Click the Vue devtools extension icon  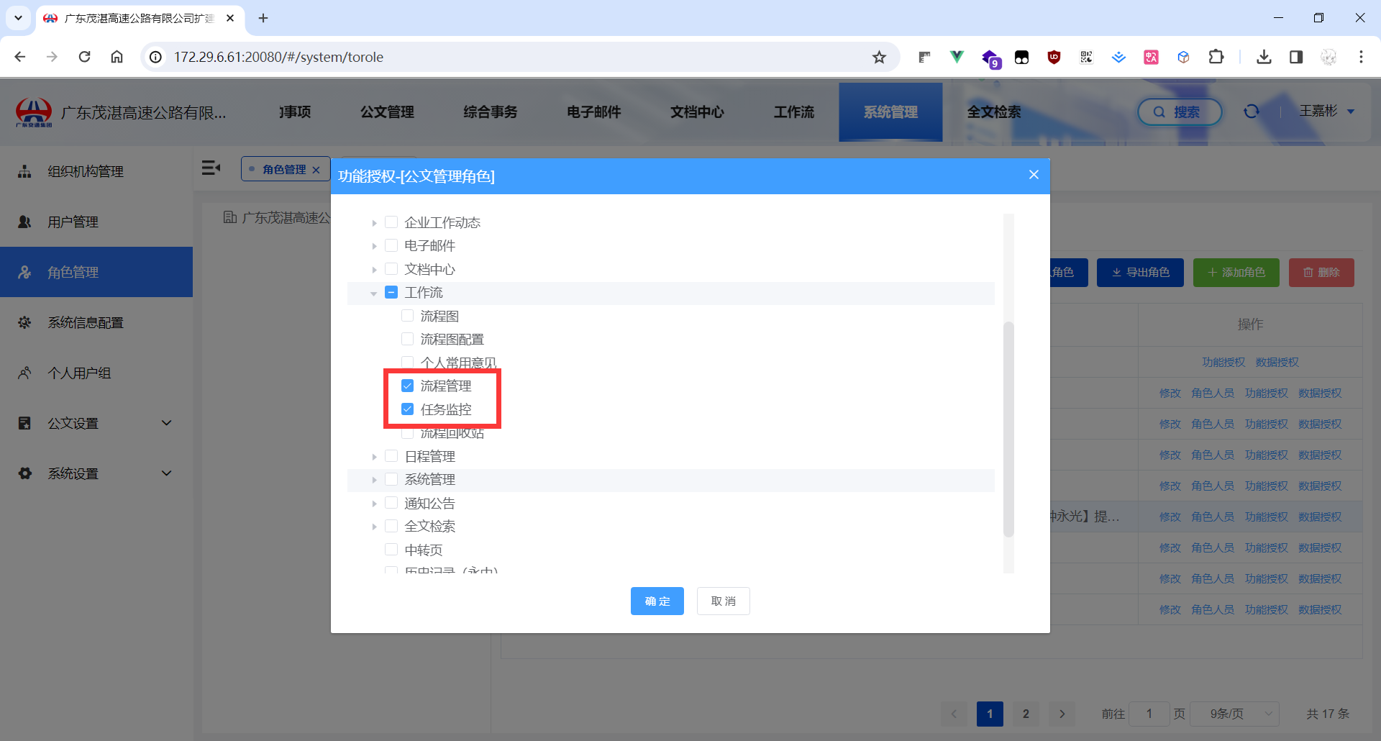957,57
